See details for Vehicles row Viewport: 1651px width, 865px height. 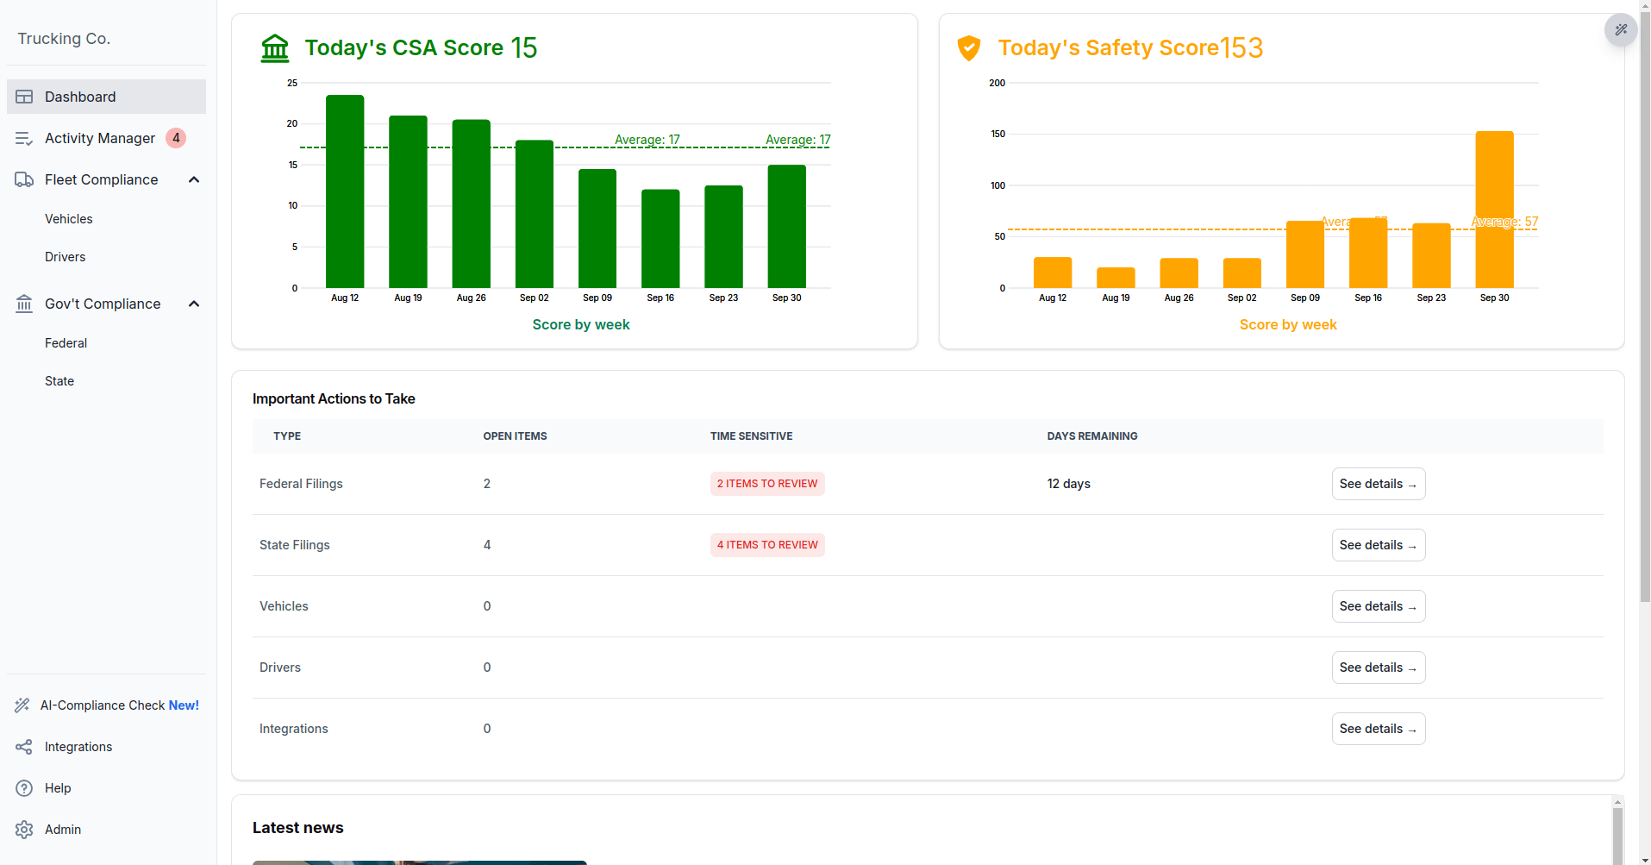tap(1379, 606)
